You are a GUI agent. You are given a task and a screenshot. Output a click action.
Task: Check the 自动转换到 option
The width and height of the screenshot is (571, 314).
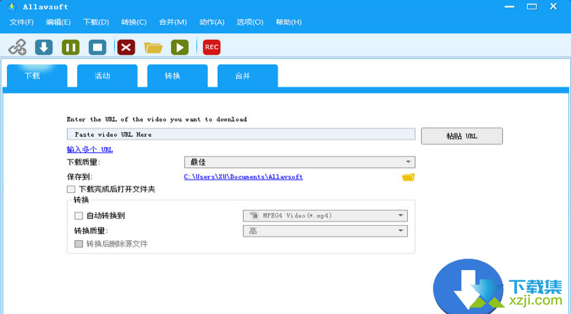(x=78, y=215)
